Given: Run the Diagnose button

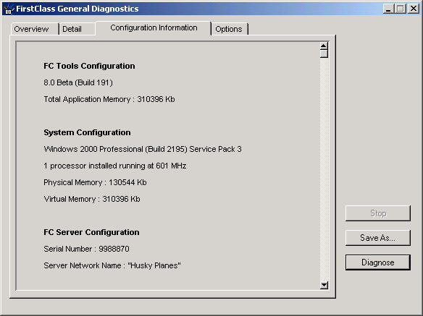Looking at the screenshot, I should pos(378,262).
